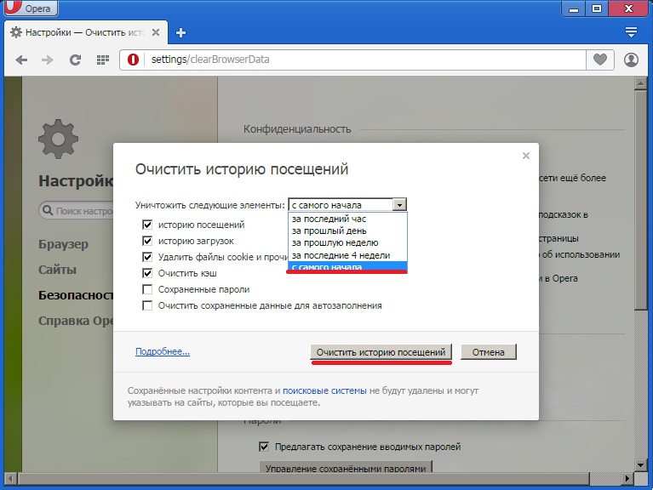Open 'Справка Opera' sidebar item
The height and width of the screenshot is (490, 653).
point(76,321)
